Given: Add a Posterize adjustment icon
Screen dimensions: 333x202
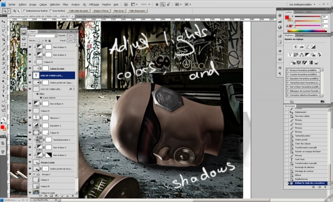Looking at the screenshot, I should click(299, 63).
